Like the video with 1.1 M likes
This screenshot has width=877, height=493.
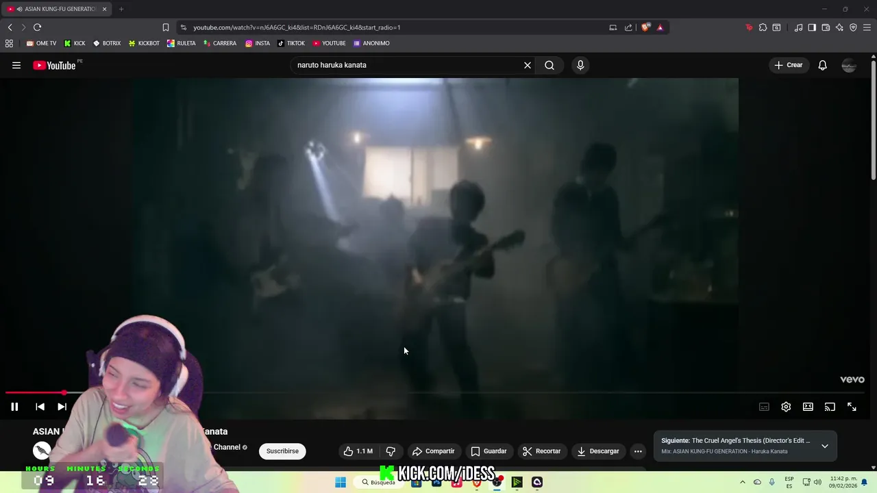358,451
